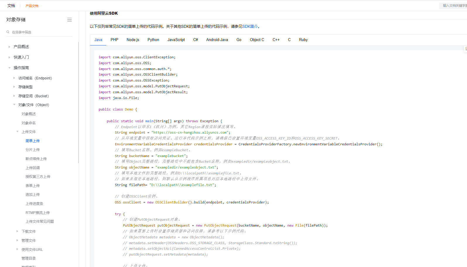The image size is (467, 267).
Task: Open 断点续传上传 page
Action: [x=36, y=159]
